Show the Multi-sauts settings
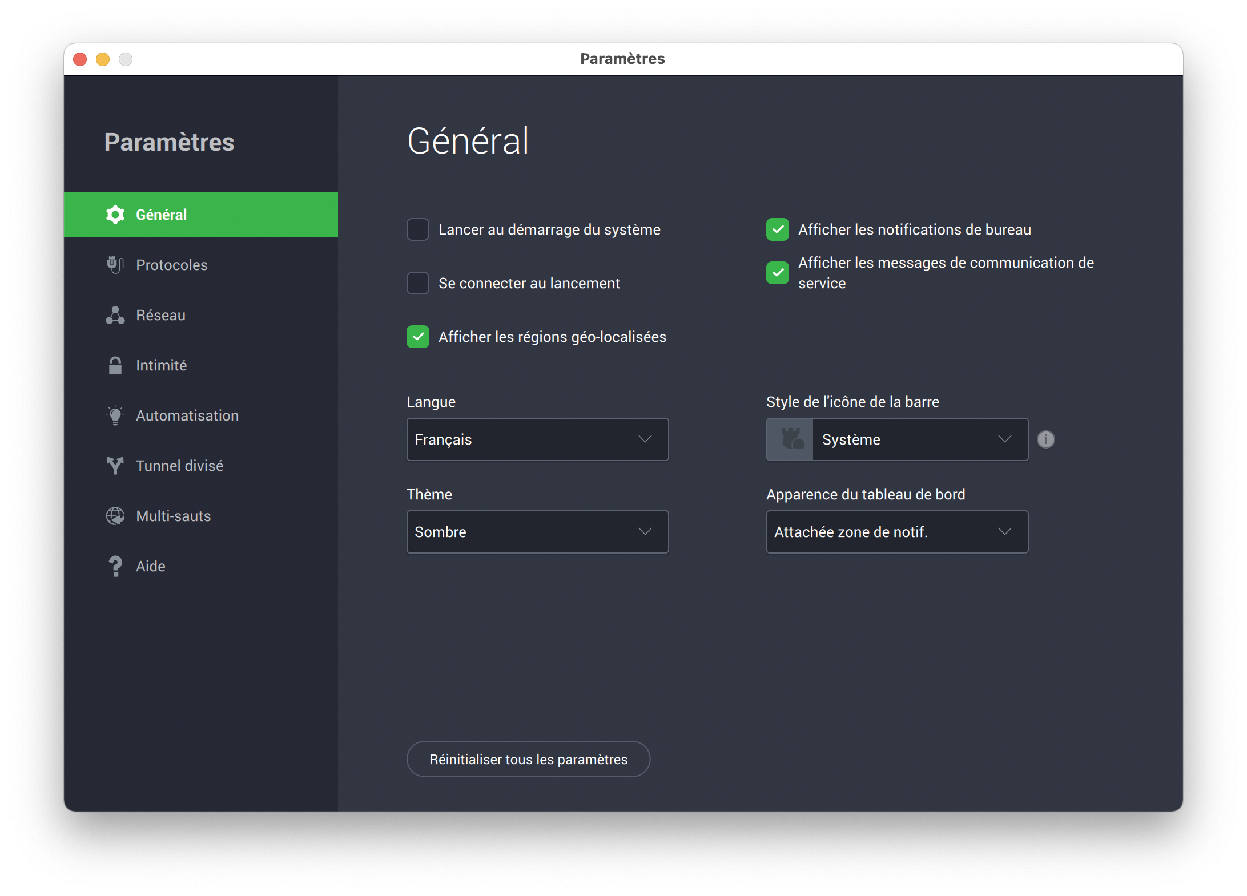Viewport: 1247px width, 896px height. pyautogui.click(x=201, y=516)
